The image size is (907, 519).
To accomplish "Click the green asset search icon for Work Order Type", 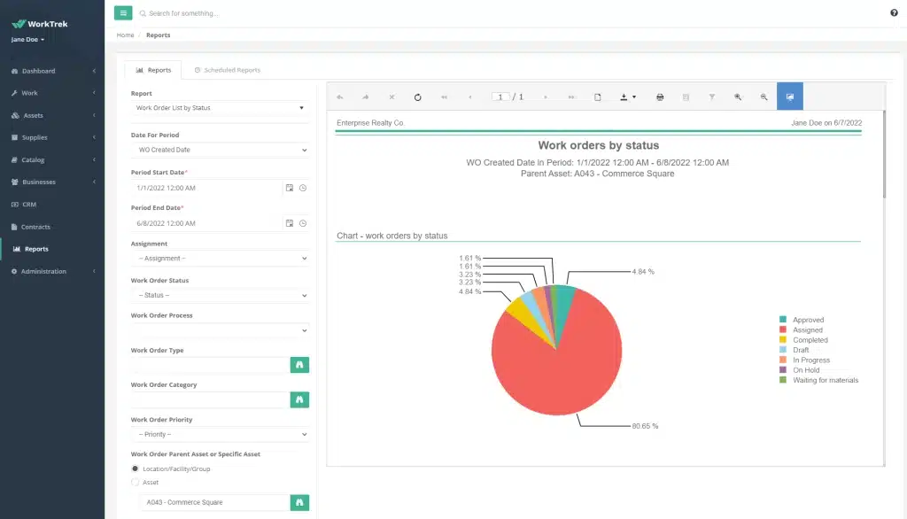I will click(x=299, y=364).
